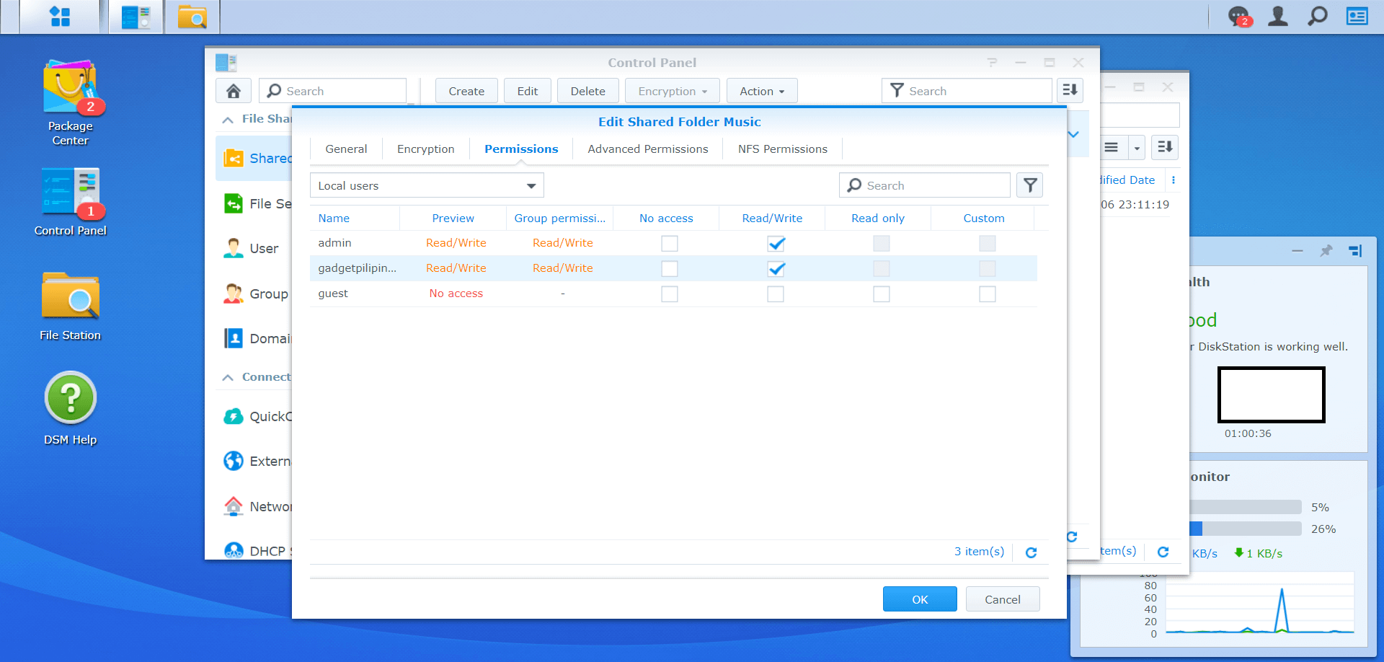Open Shared Folder in sidebar
The image size is (1384, 662).
(254, 158)
